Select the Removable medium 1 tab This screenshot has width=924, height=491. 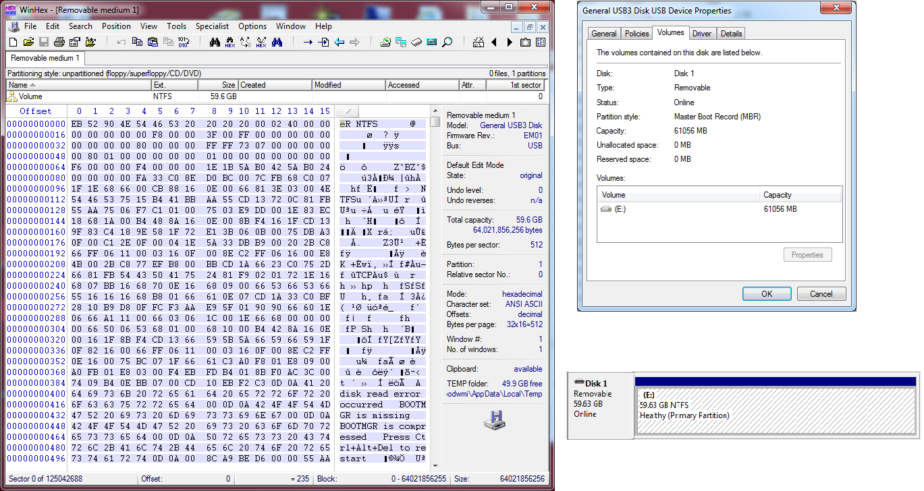click(x=45, y=59)
